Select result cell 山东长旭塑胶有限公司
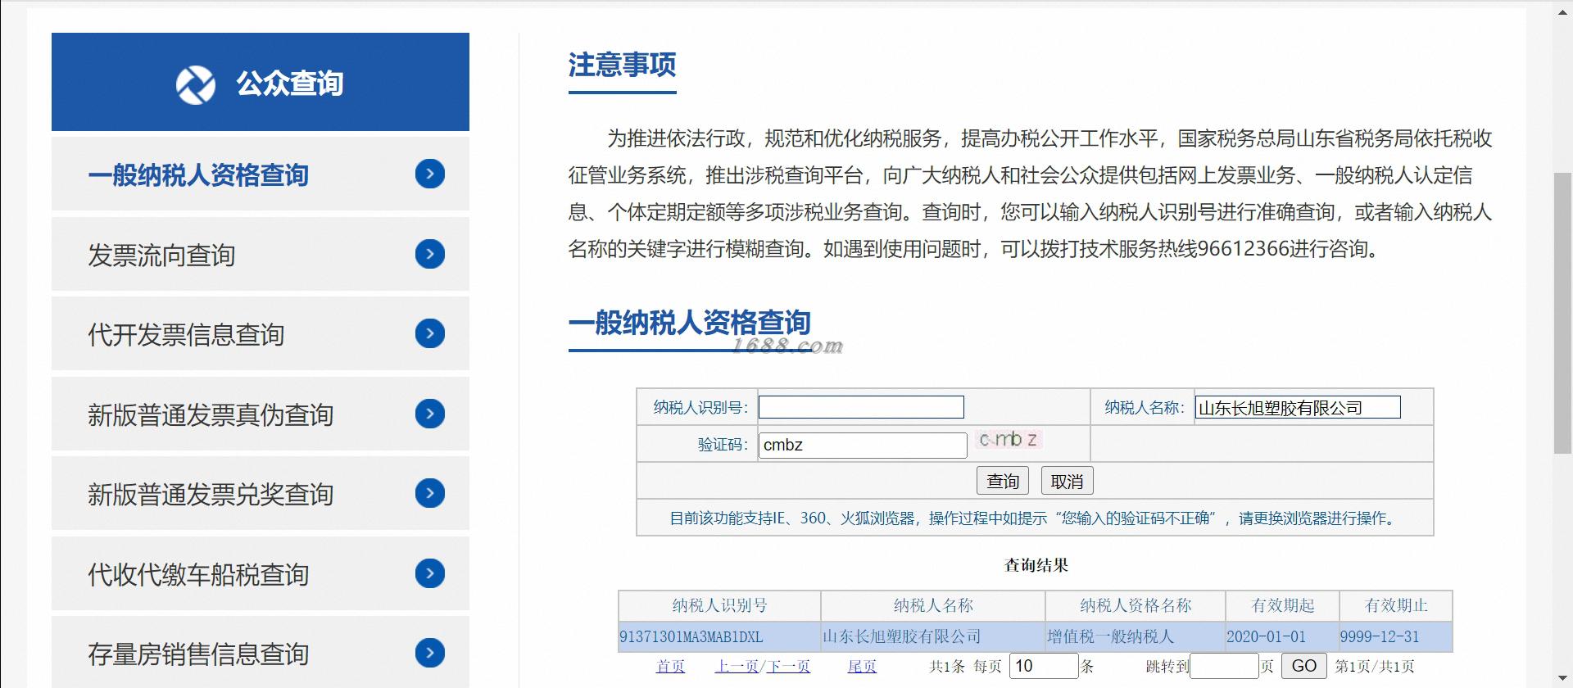This screenshot has height=688, width=1573. [x=933, y=636]
